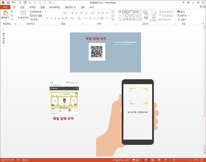
Task: Click the Cut scissors icon
Action: [12, 12]
